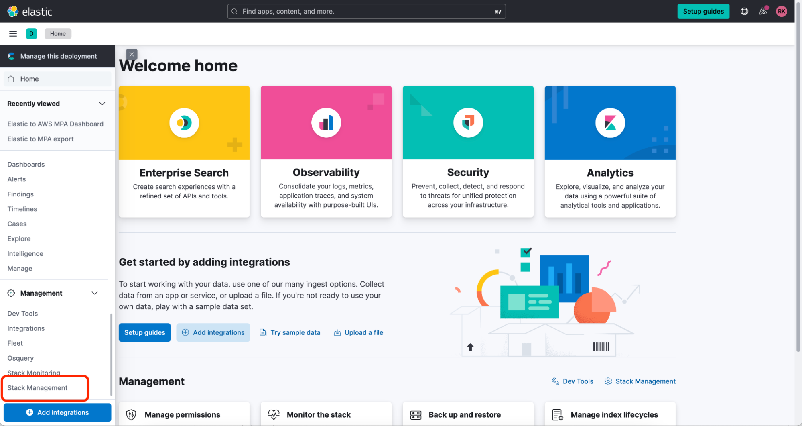This screenshot has width=802, height=426.
Task: Click the sidebar Add integrations button
Action: [x=57, y=412]
